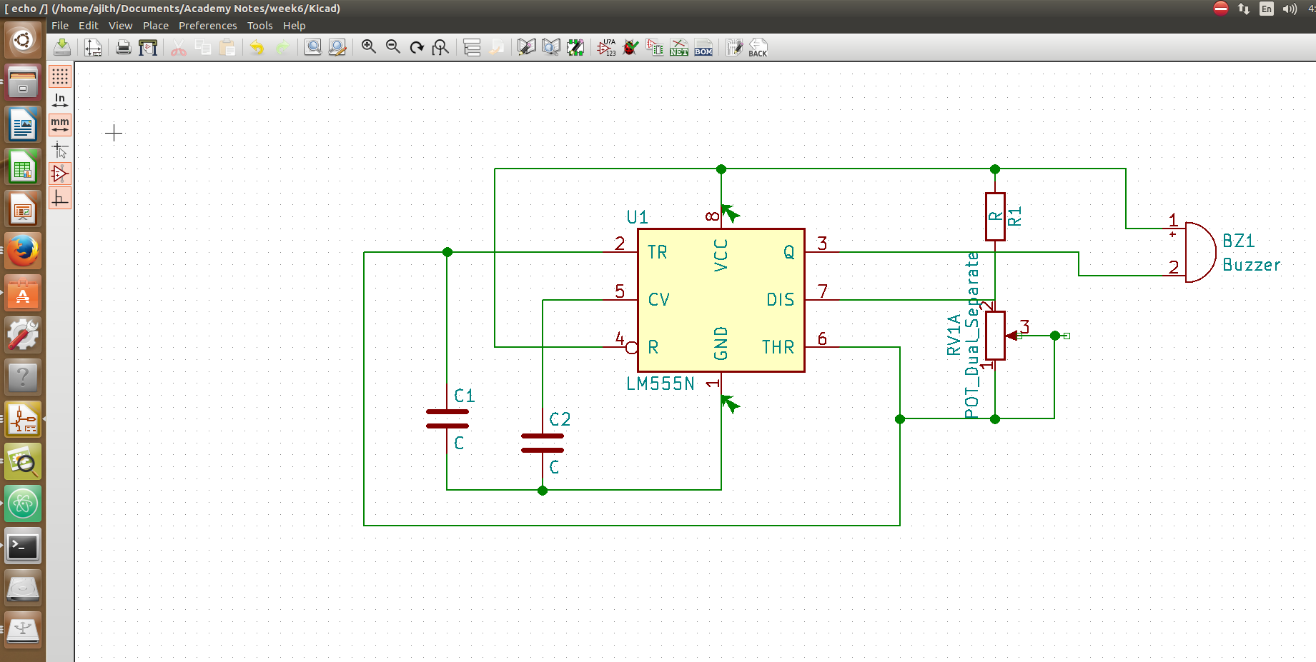Toggle the grid display button
1316x662 pixels.
point(60,76)
